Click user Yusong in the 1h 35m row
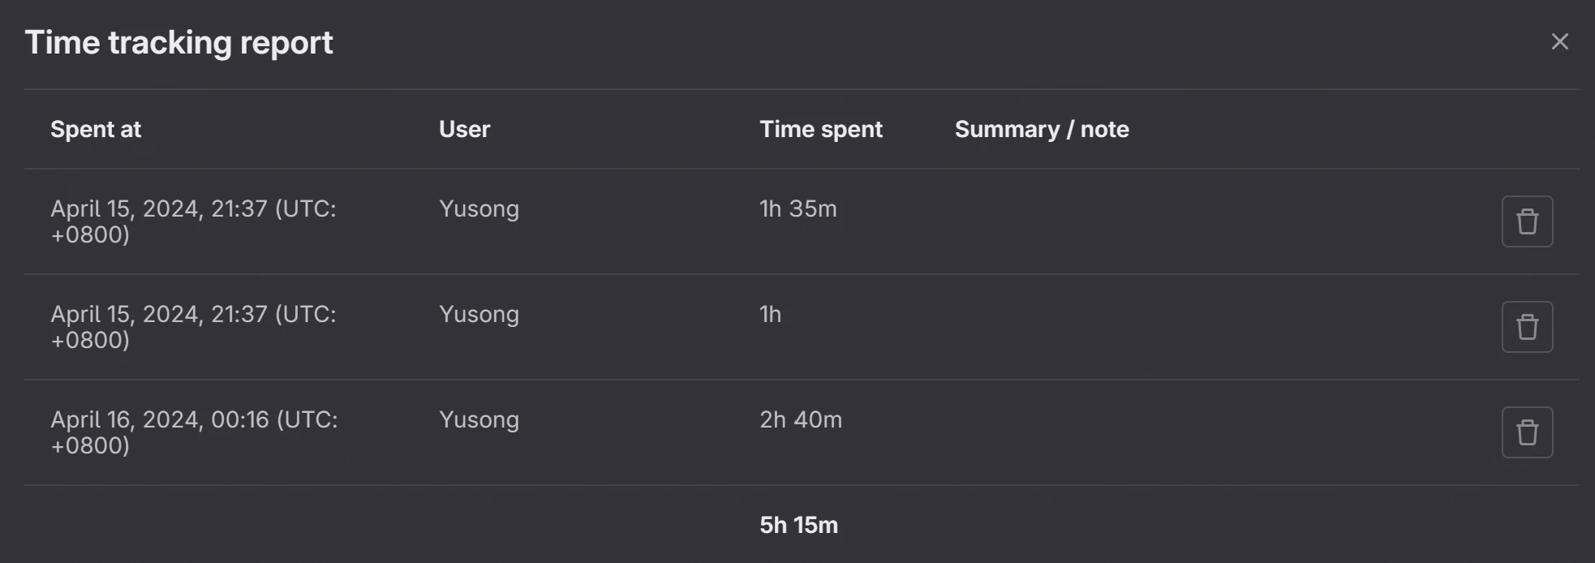Image resolution: width=1595 pixels, height=563 pixels. (479, 209)
